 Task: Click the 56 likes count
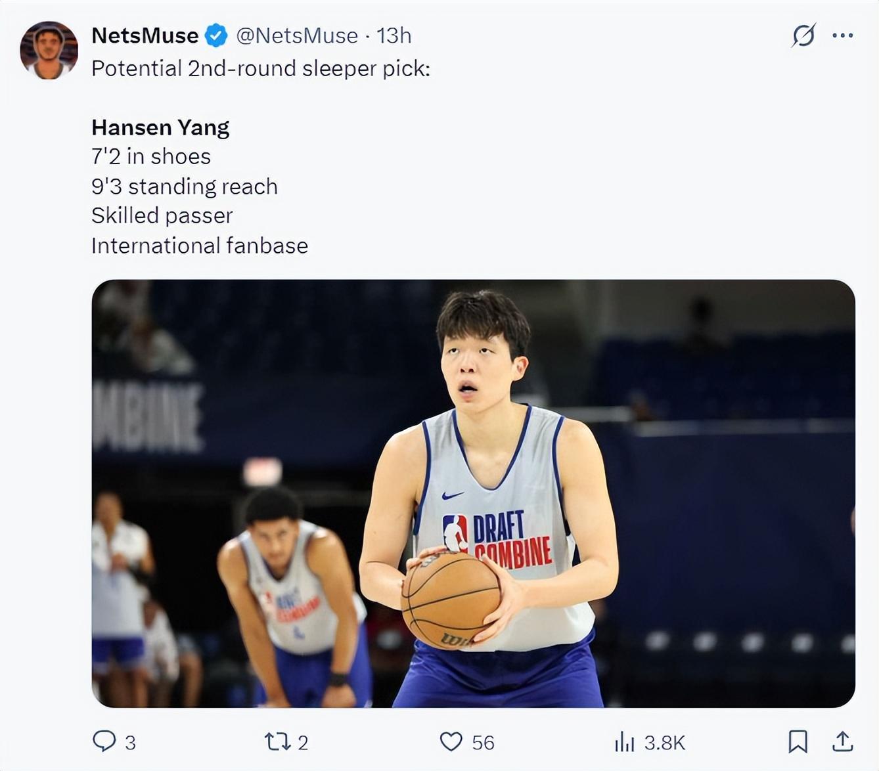point(483,743)
